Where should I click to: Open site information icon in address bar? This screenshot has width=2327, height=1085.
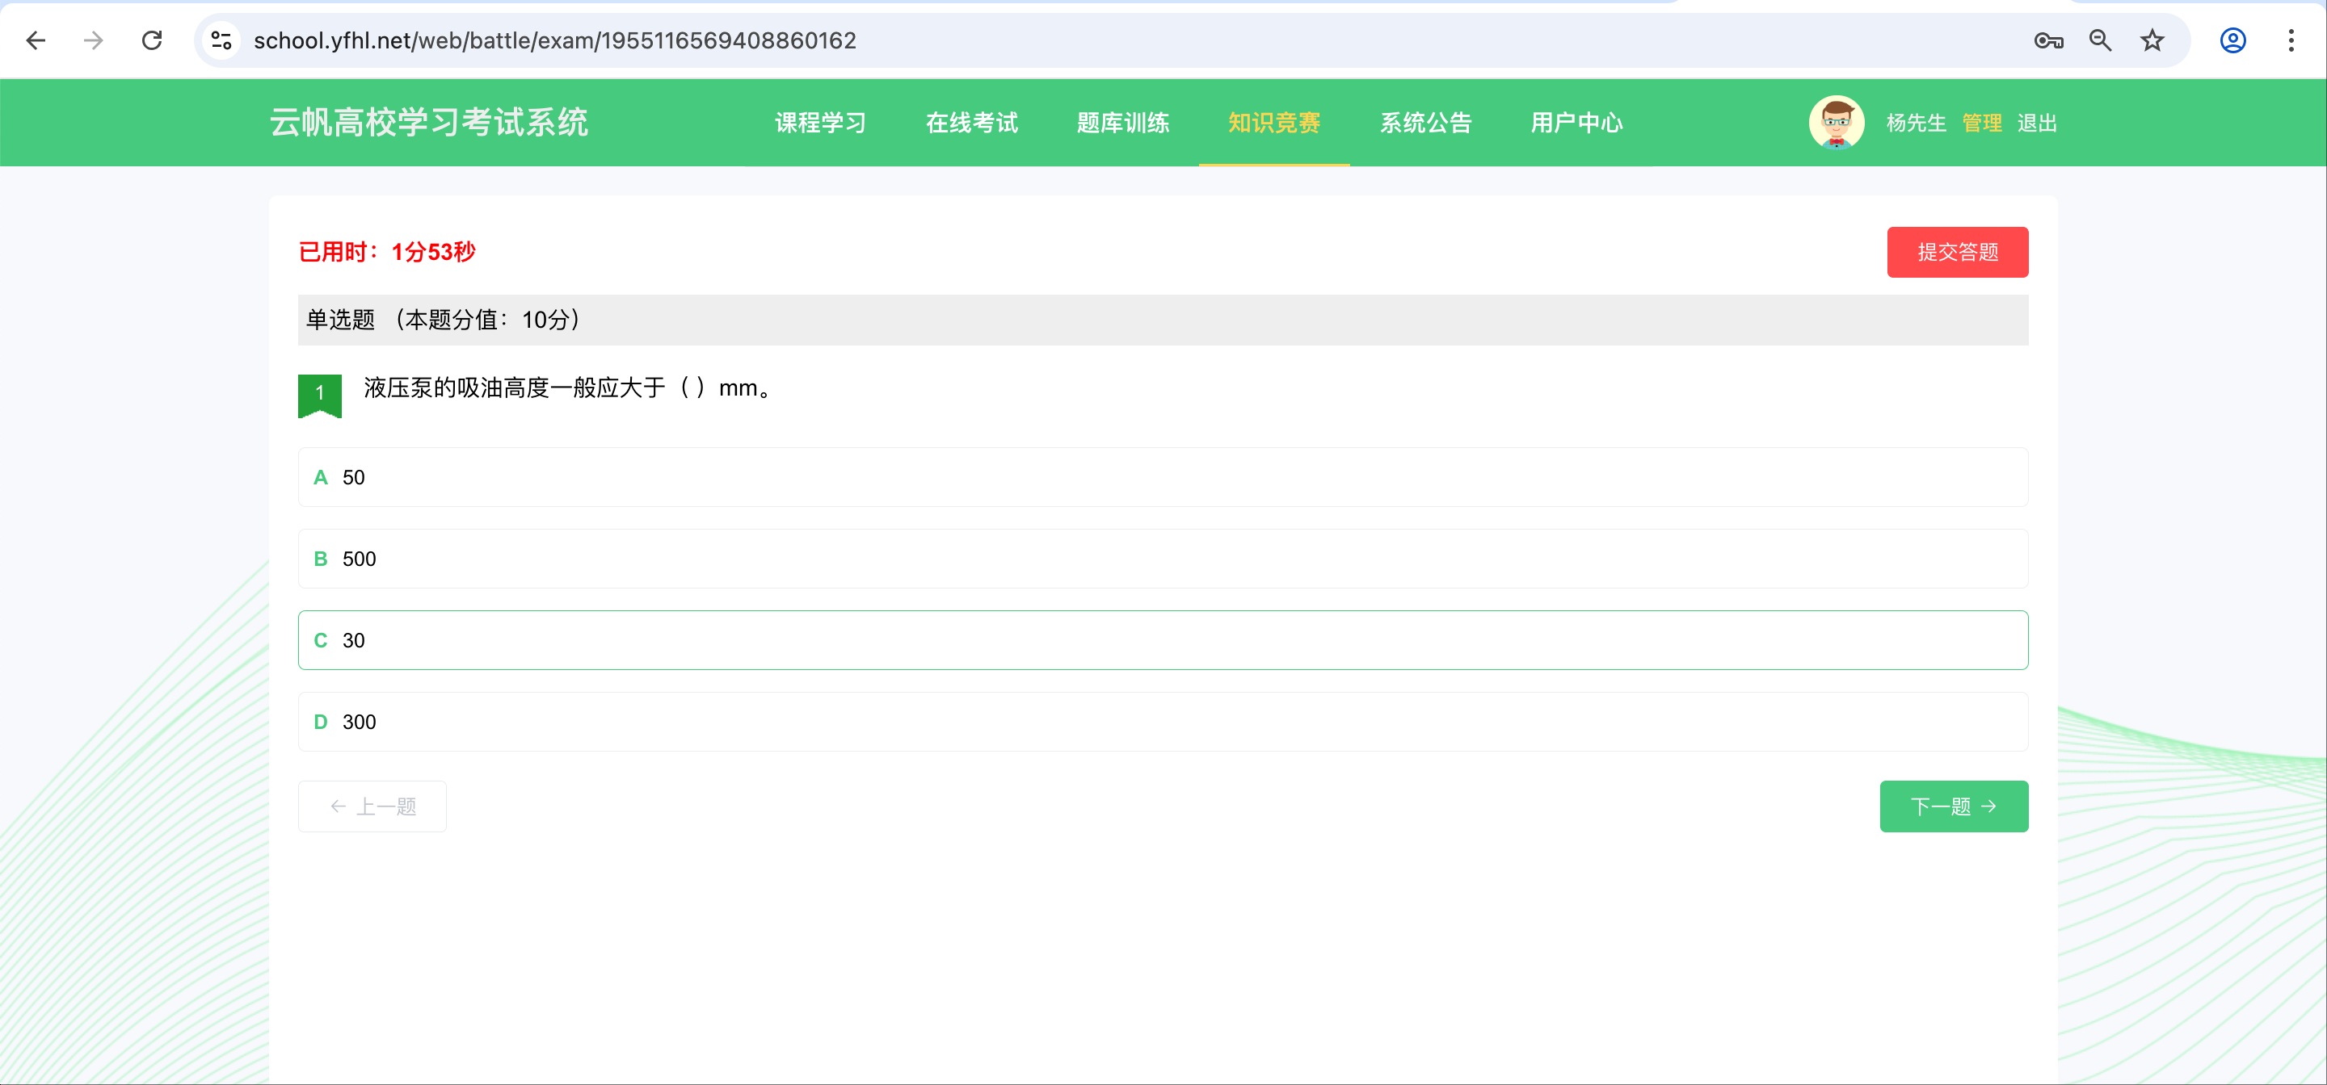[x=221, y=40]
